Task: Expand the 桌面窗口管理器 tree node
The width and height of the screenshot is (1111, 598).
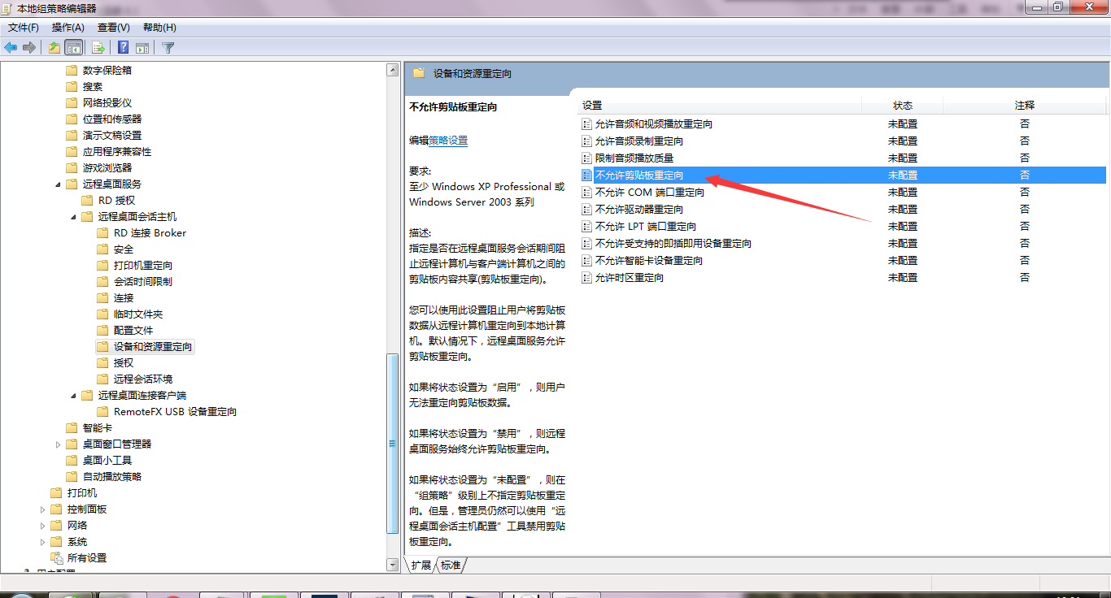Action: tap(58, 444)
